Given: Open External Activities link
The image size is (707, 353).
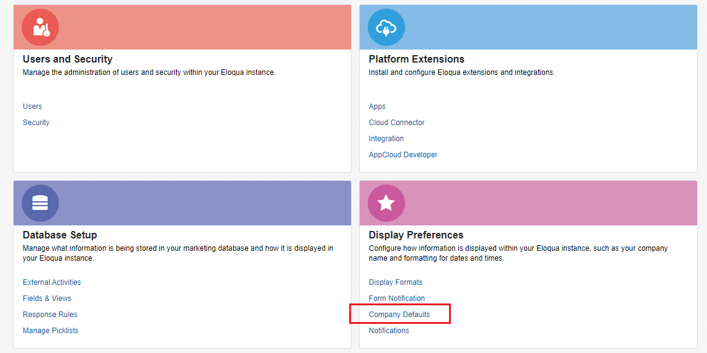Looking at the screenshot, I should tap(52, 282).
